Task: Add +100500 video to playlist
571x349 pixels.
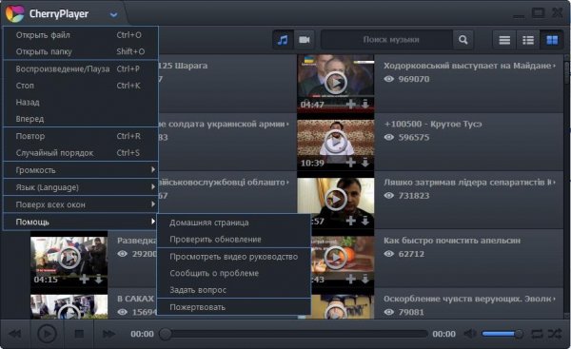Action: (350, 163)
